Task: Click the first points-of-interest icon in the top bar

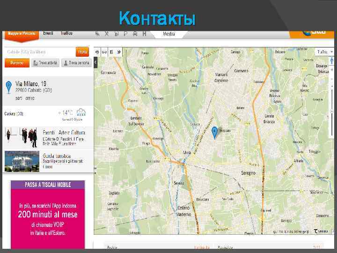Action: (x=97, y=34)
